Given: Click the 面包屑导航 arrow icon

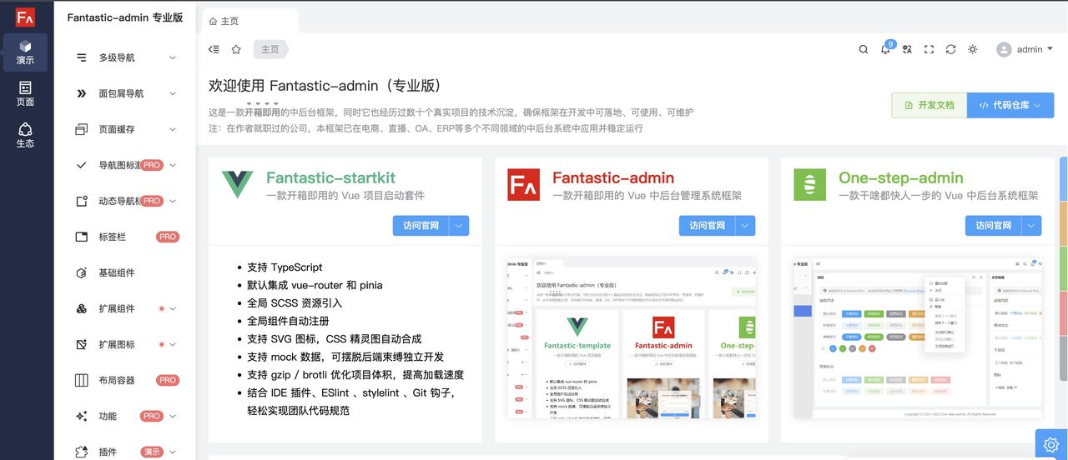Looking at the screenshot, I should [x=82, y=93].
